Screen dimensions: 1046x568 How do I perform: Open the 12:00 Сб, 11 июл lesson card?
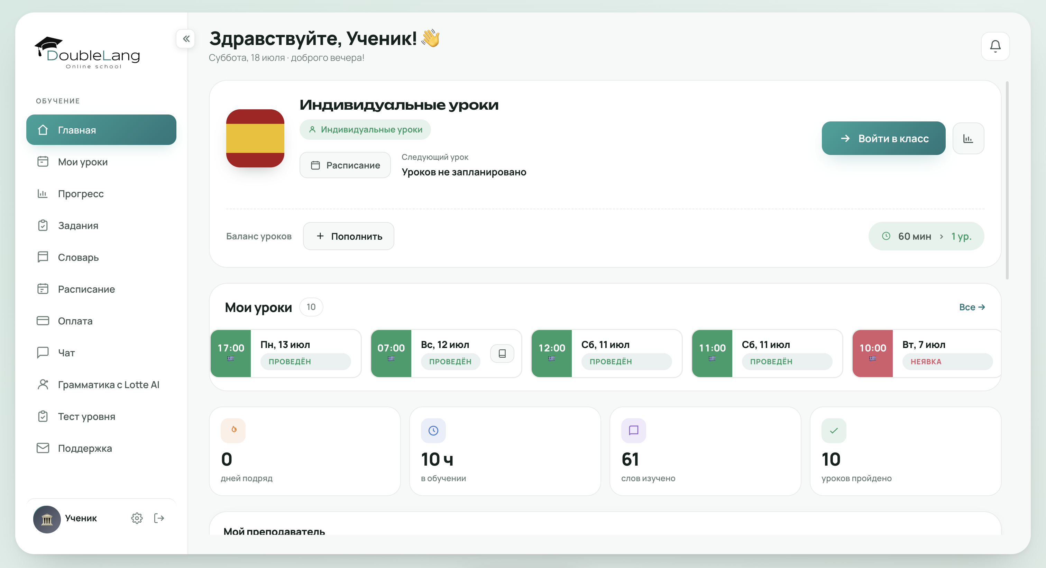607,353
